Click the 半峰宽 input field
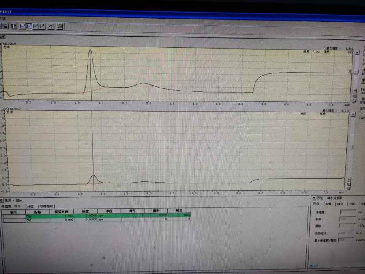The image size is (365, 274). pyautogui.click(x=348, y=212)
